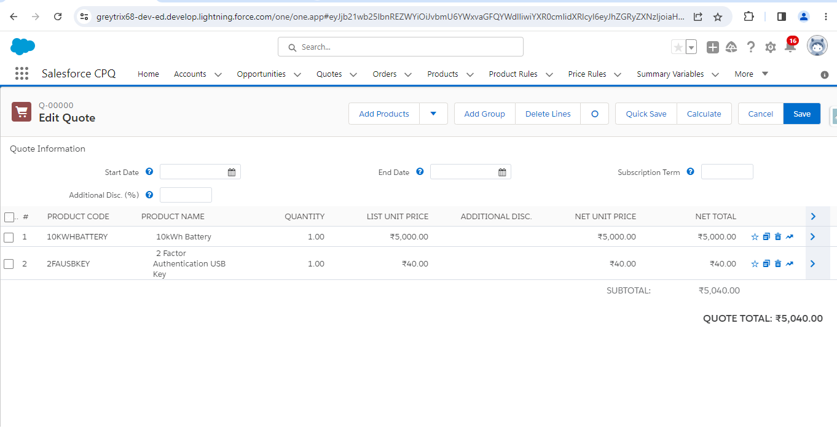Expand columns with header chevron arrow

(x=813, y=216)
